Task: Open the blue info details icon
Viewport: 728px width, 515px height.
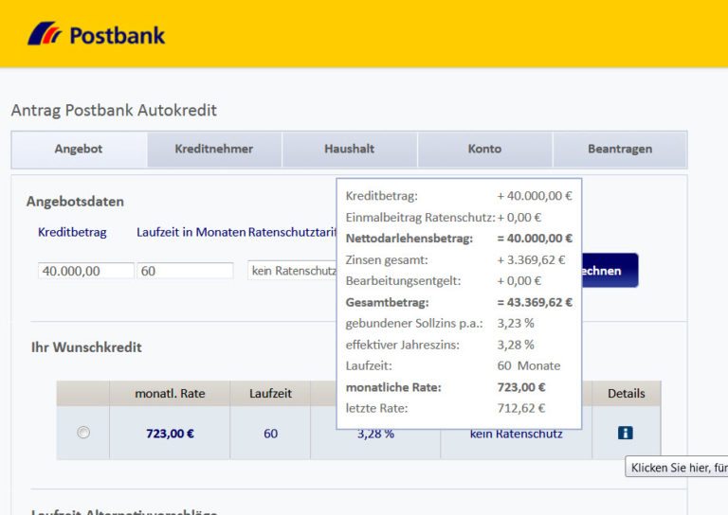Action: point(625,433)
